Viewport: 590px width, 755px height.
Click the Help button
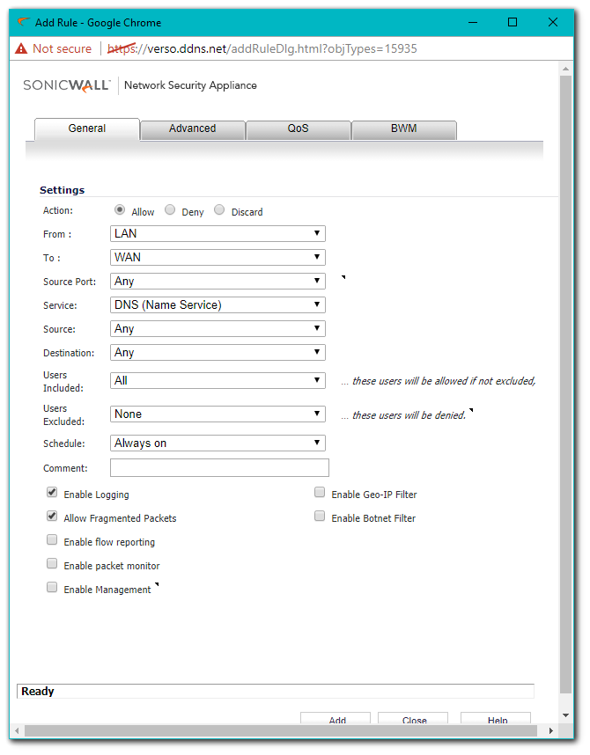click(497, 719)
